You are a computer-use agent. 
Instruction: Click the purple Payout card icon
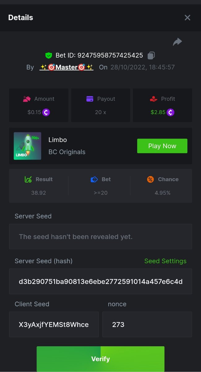[90, 99]
